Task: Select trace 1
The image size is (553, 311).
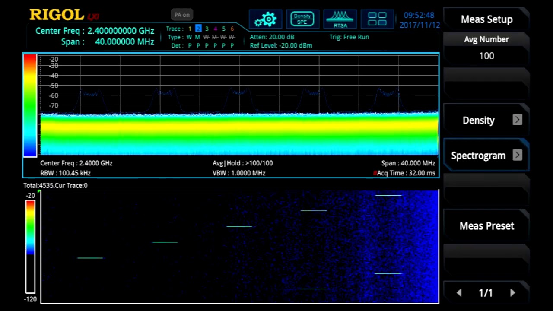Action: tap(190, 29)
